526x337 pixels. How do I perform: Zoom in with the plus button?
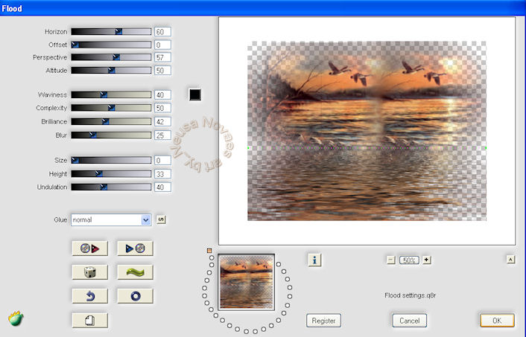point(427,260)
